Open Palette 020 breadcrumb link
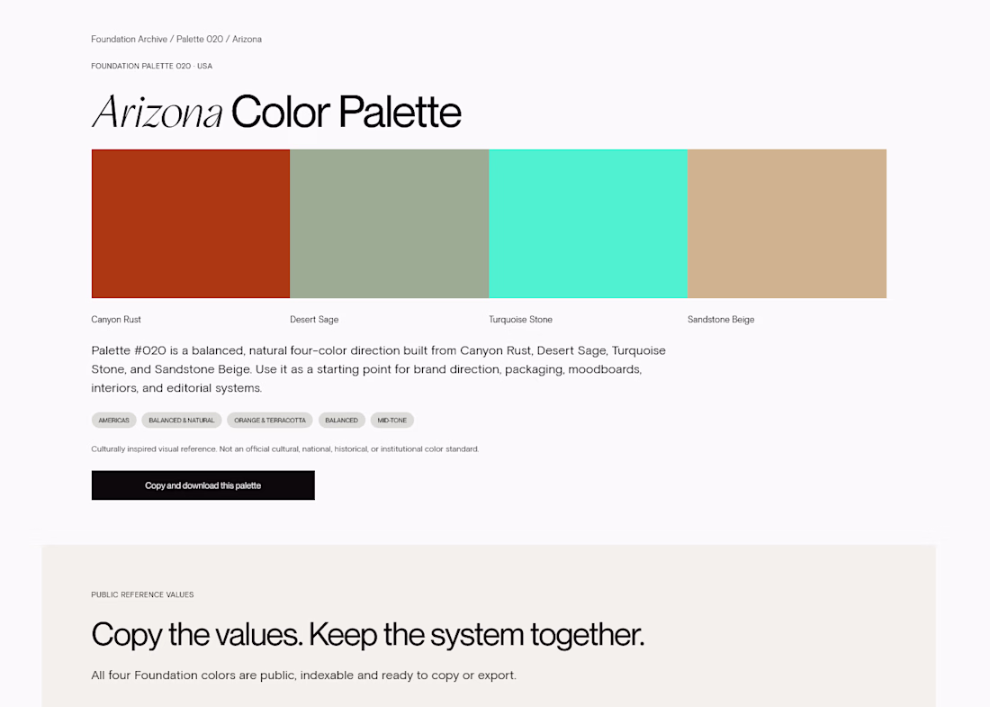 click(x=200, y=39)
